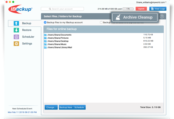The width and height of the screenshot is (174, 119).
Task: Click the green Restore download arrow icon
Action: 16,30
